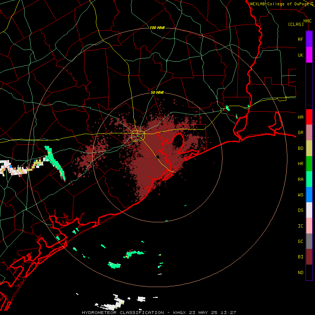Click the magenta UK legend color swatch
Screen dimensions: 315x315
309,55
